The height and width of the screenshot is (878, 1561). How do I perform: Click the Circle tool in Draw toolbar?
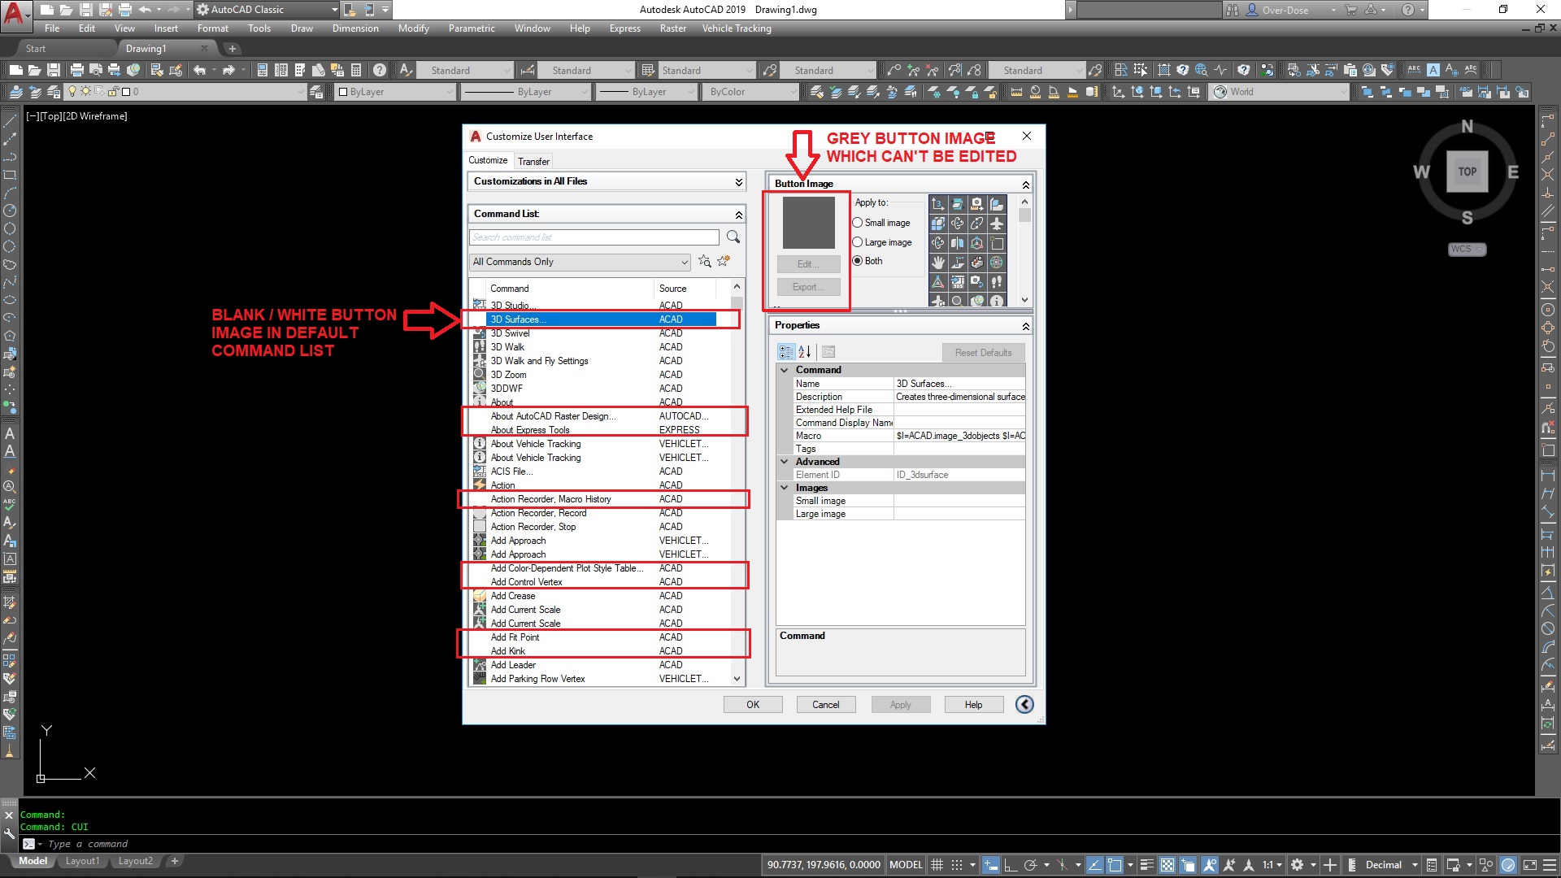10,211
